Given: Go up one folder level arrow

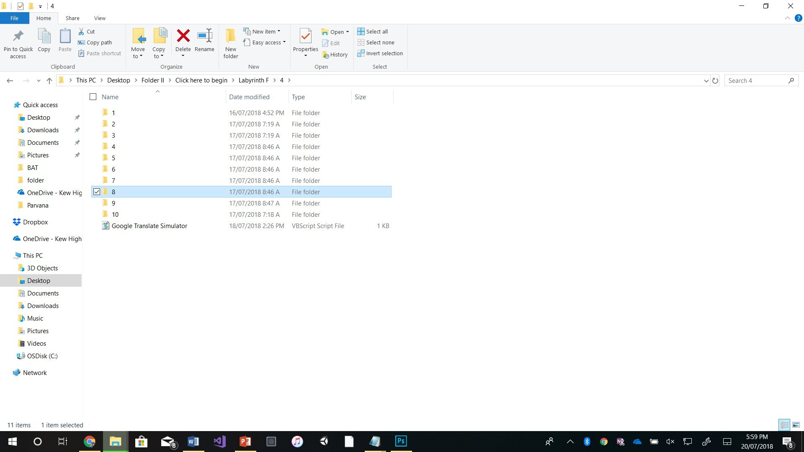Looking at the screenshot, I should (x=49, y=80).
